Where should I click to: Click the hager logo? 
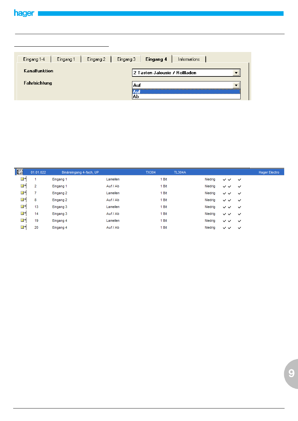[24, 13]
